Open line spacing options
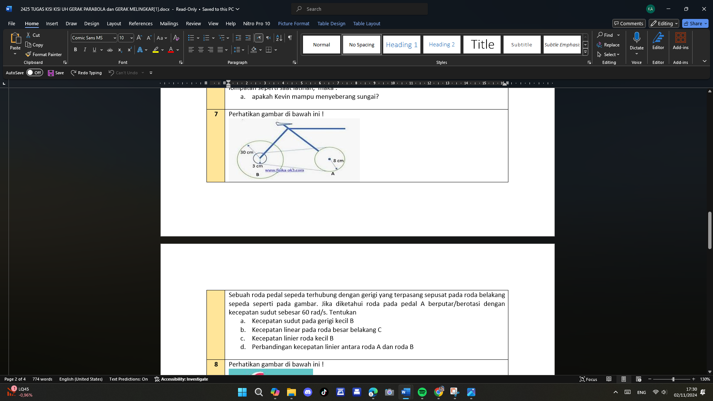This screenshot has height=401, width=713. (239, 50)
